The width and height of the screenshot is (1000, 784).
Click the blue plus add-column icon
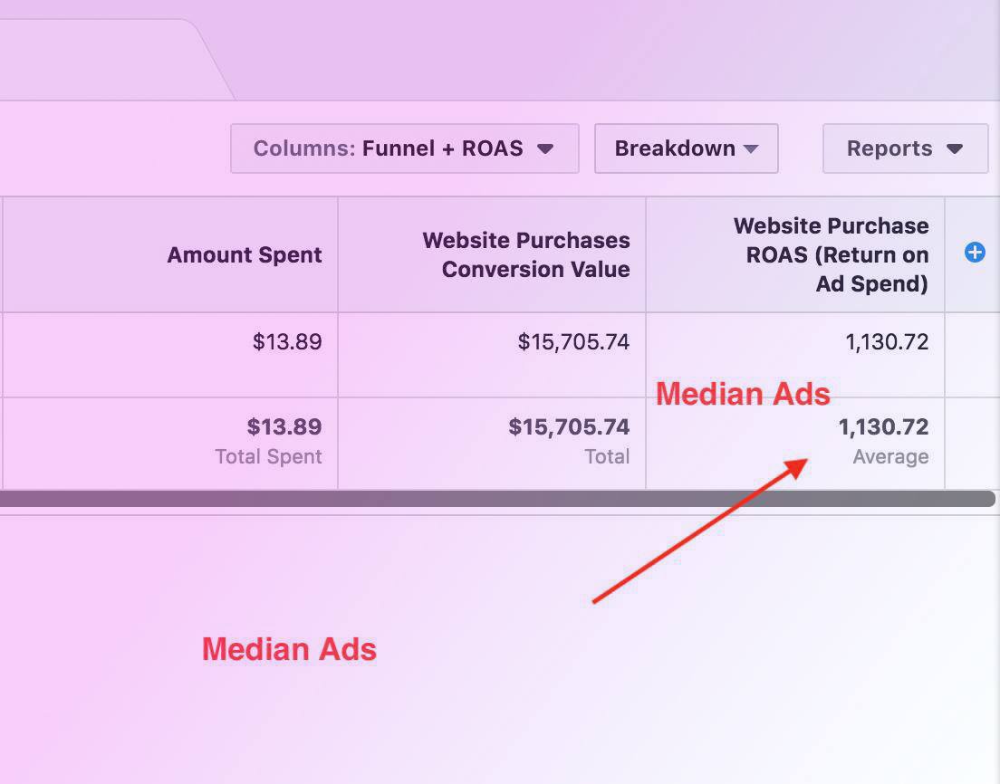[x=975, y=253]
